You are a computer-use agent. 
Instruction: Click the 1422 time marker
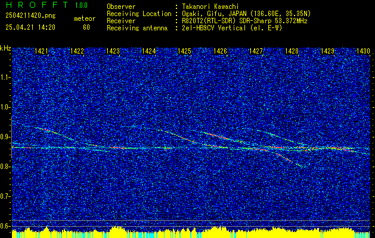78,51
